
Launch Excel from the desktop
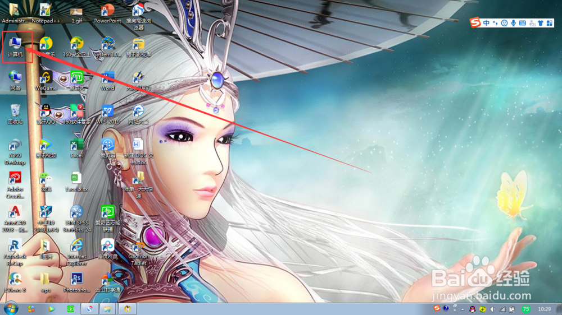click(x=76, y=148)
